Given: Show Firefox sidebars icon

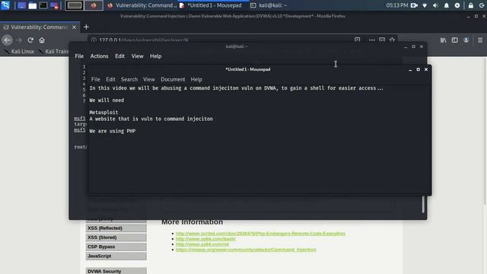Looking at the screenshot, I should coord(455,40).
